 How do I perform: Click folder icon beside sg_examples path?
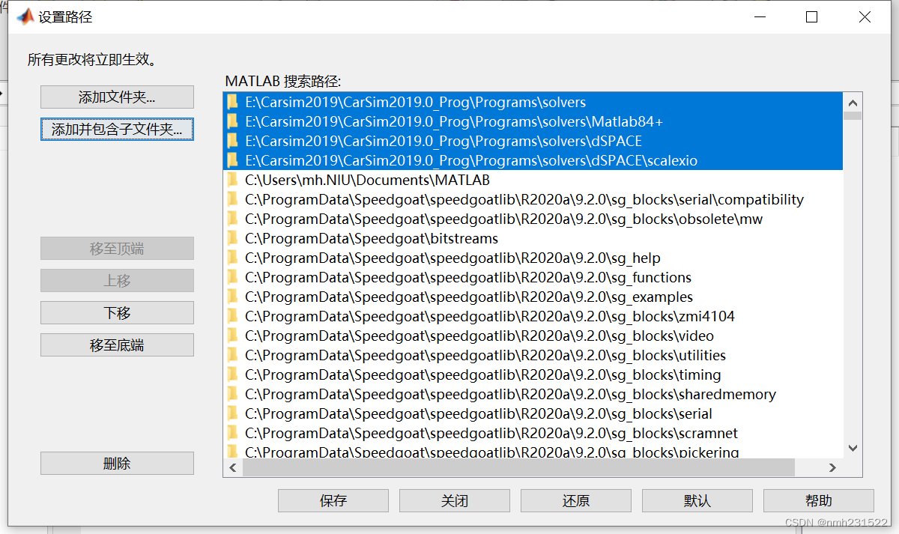click(x=233, y=297)
